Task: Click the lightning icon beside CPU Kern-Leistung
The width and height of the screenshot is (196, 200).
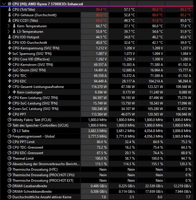Action: click(x=10, y=98)
